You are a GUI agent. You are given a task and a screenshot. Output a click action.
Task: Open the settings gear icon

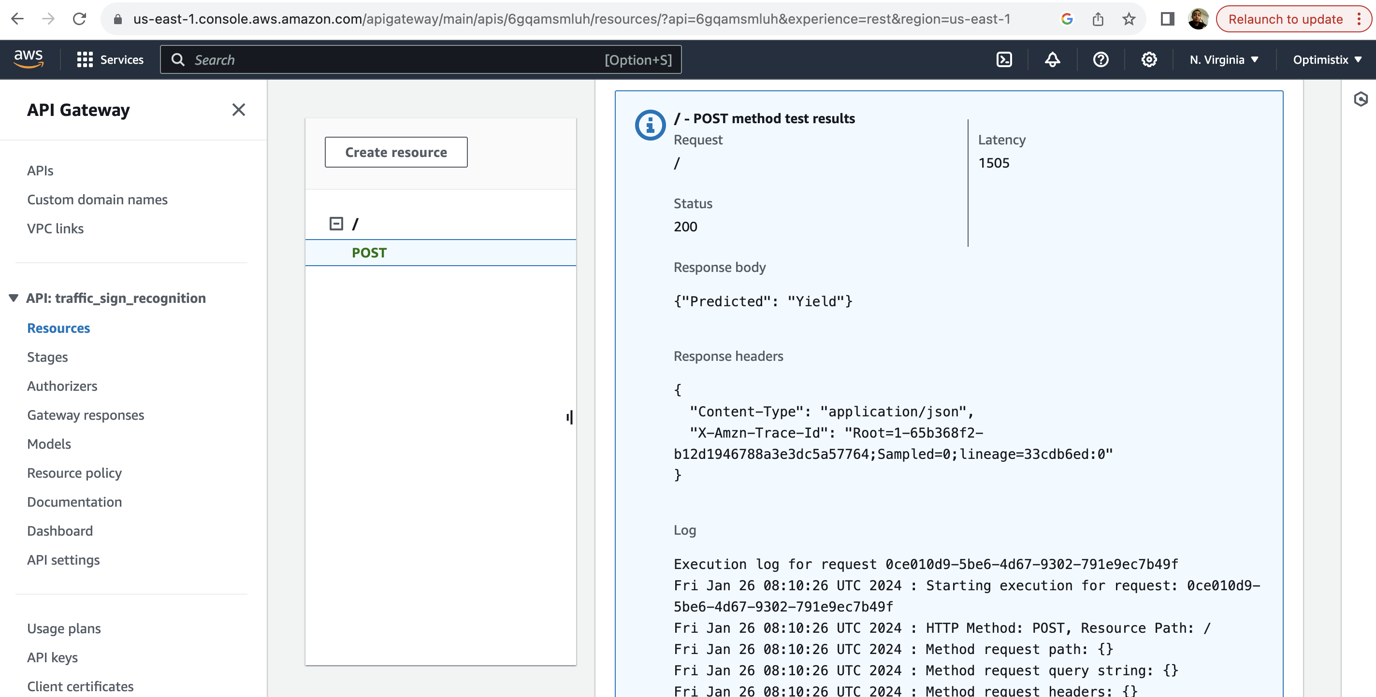click(x=1149, y=60)
